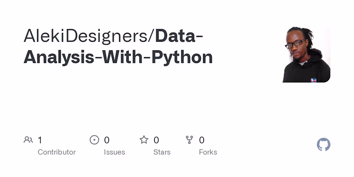
Task: Click the word "Python" in the repository name
Action: 182,57
